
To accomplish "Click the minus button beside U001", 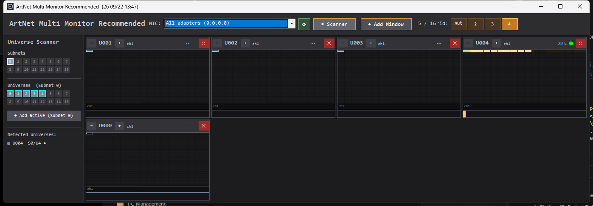I will click(92, 43).
